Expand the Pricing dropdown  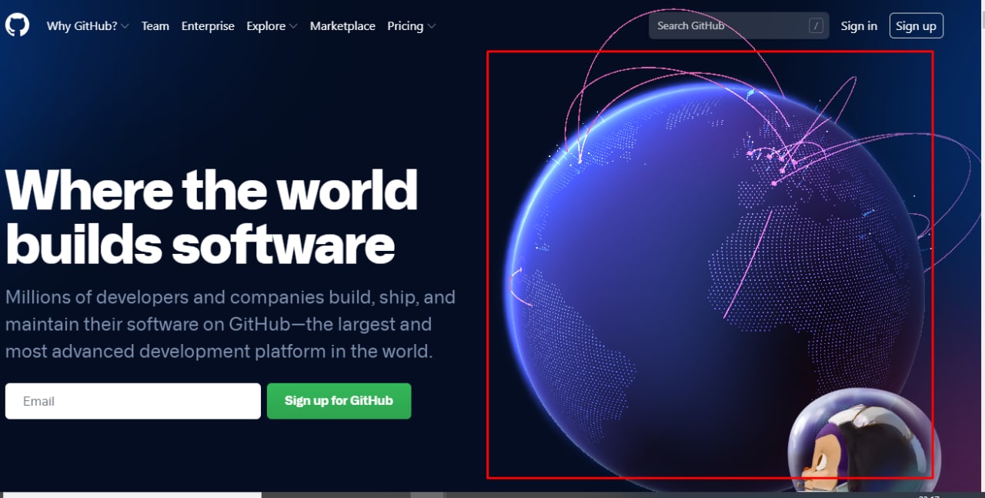412,26
